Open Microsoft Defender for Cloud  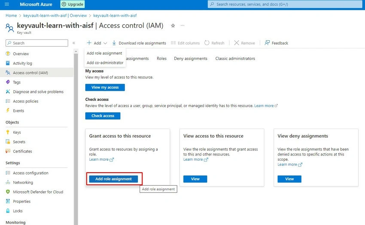37,192
